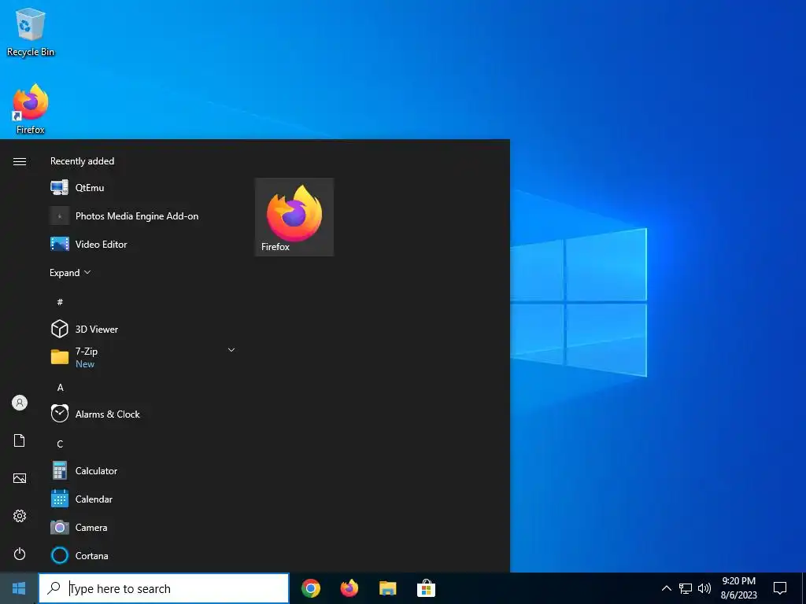Open the Recycle Bin desktop icon
806x604 pixels.
[x=31, y=31]
